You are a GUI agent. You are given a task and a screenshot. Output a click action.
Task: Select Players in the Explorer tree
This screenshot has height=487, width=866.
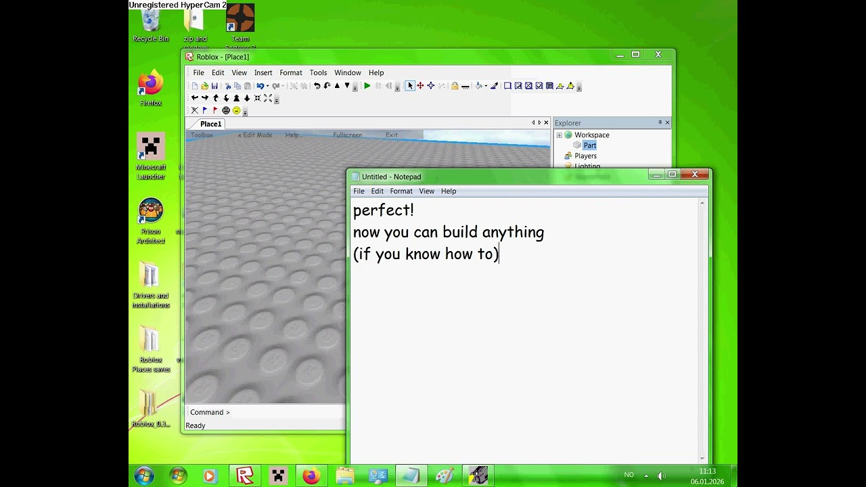585,156
